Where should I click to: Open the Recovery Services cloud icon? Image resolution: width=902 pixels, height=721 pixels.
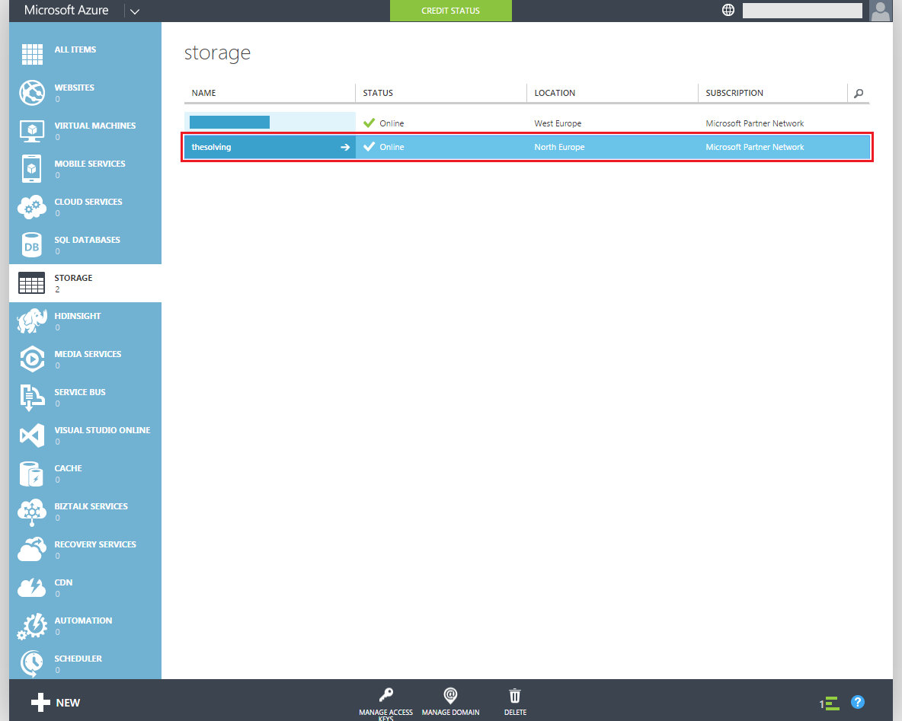(x=32, y=550)
